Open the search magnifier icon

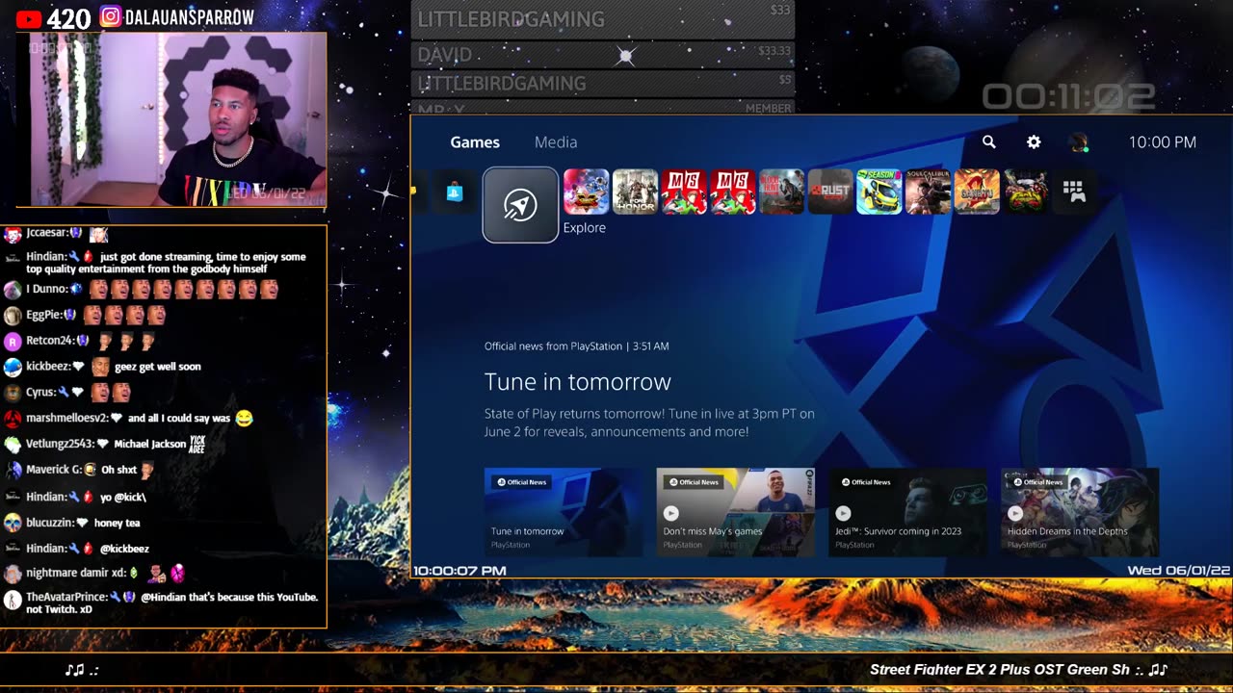click(988, 141)
